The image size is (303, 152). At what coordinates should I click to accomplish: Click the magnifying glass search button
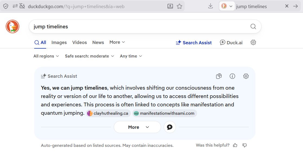pyautogui.click(x=253, y=26)
